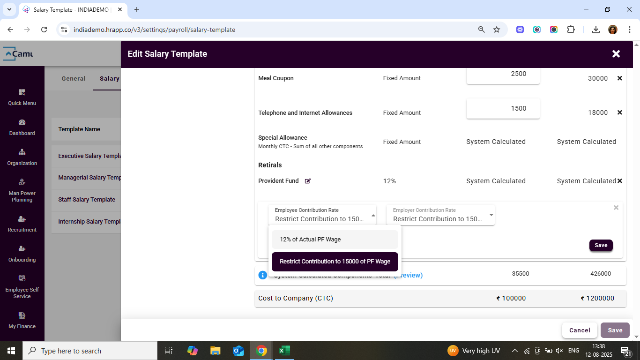Open Recruitment from the sidebar
Screen dimensions: 640x360
coord(22,224)
